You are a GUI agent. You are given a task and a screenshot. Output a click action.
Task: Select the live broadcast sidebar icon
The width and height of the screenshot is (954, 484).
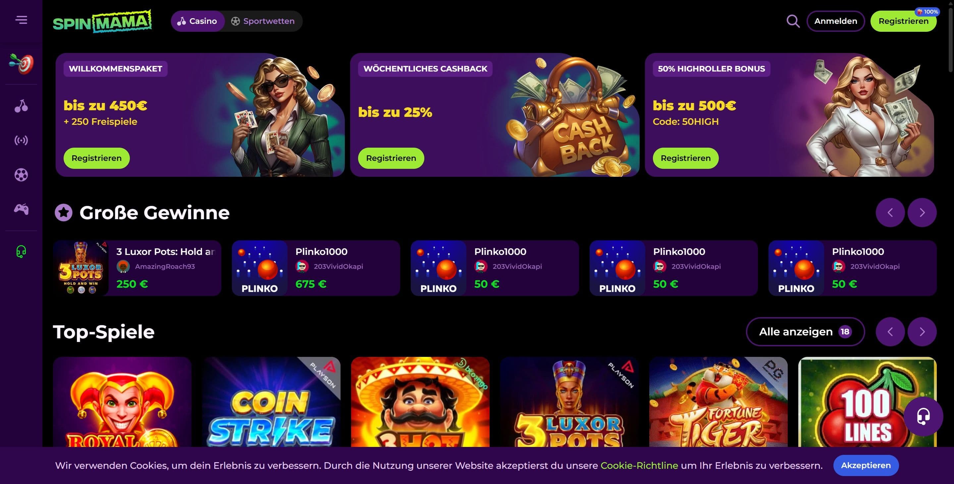(21, 140)
